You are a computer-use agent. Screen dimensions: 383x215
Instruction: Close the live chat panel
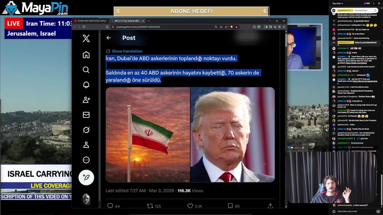click(x=379, y=3)
